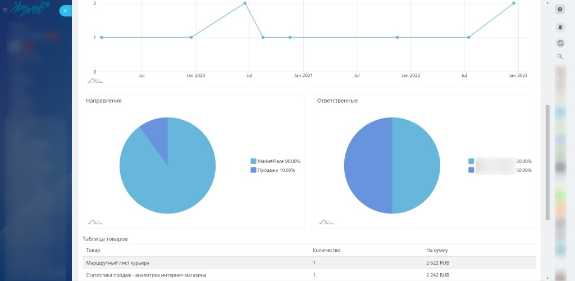Close the side panel with the X button
This screenshot has height=281, width=575.
[65, 11]
